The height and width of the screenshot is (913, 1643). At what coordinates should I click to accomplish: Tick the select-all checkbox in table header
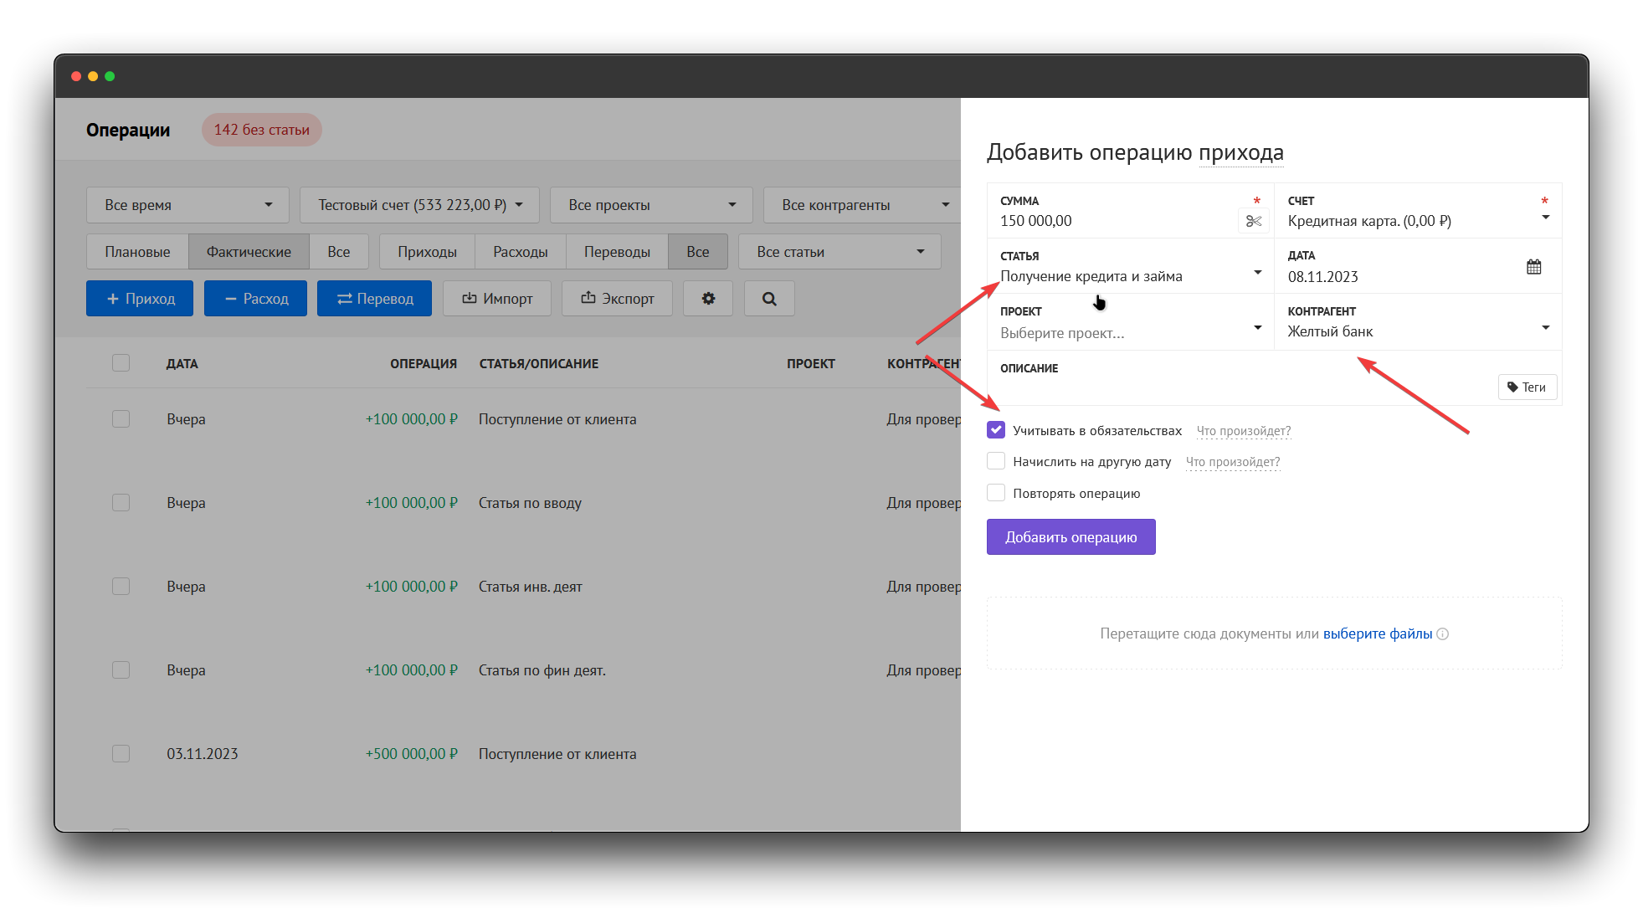point(121,363)
